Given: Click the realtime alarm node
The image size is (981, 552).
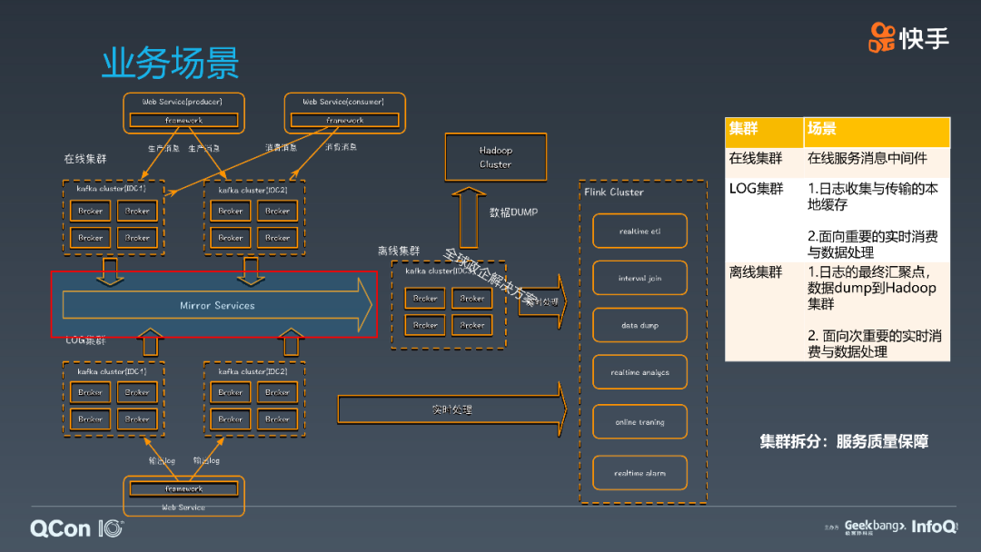Looking at the screenshot, I should [x=639, y=473].
